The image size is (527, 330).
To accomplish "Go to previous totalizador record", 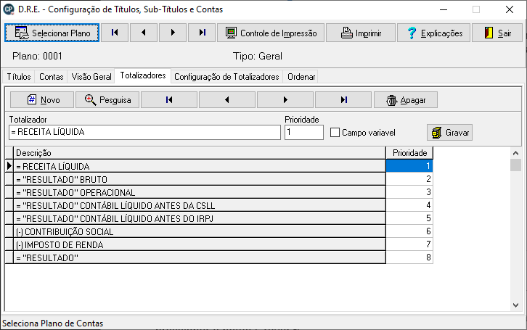I will 227,99.
